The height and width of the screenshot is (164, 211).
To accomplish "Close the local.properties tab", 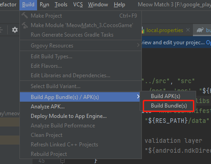I will 188,30.
